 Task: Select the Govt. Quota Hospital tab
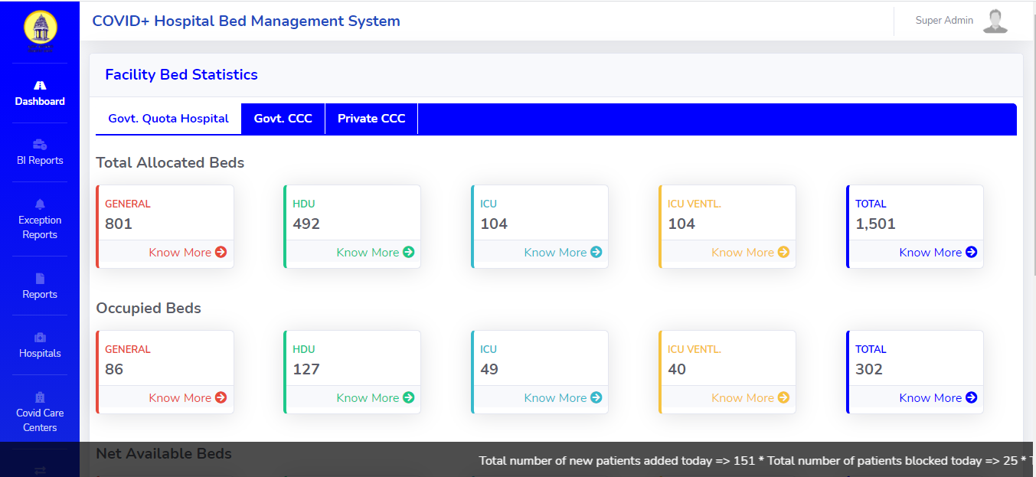coord(168,119)
